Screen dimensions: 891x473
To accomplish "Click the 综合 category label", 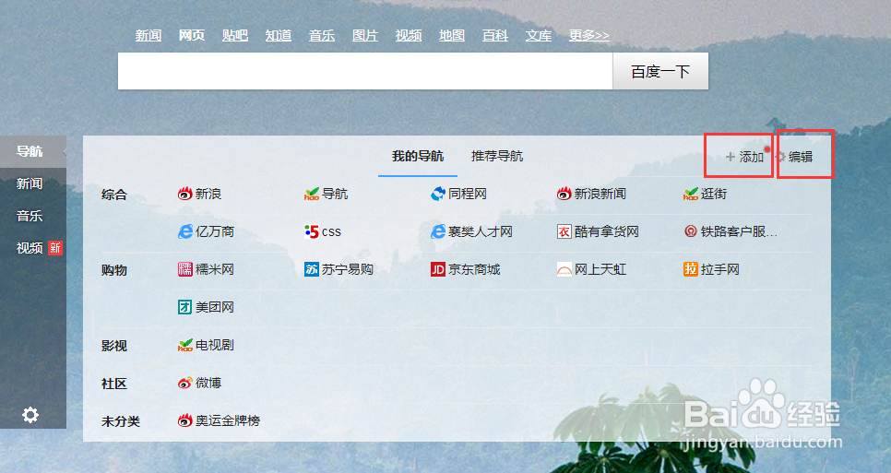I will [114, 195].
